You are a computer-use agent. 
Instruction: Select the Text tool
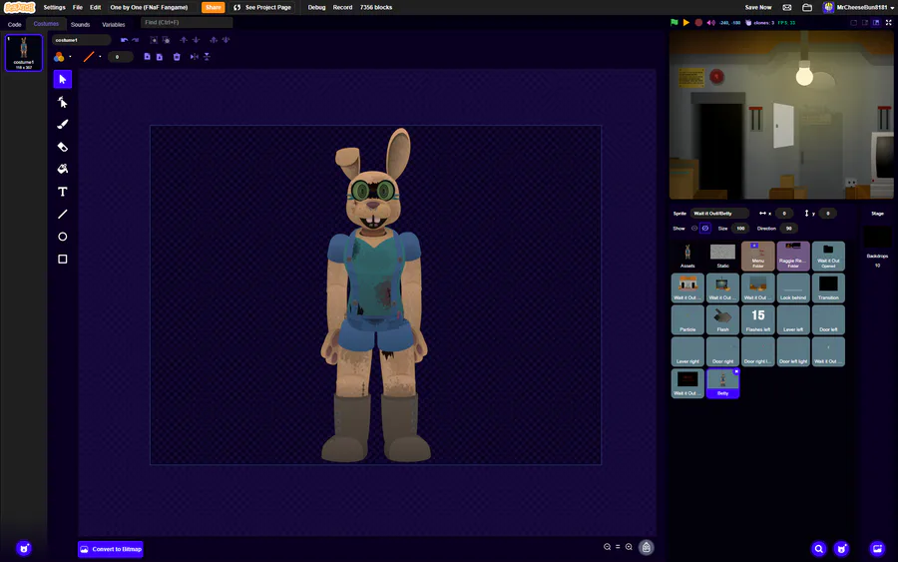tap(63, 192)
